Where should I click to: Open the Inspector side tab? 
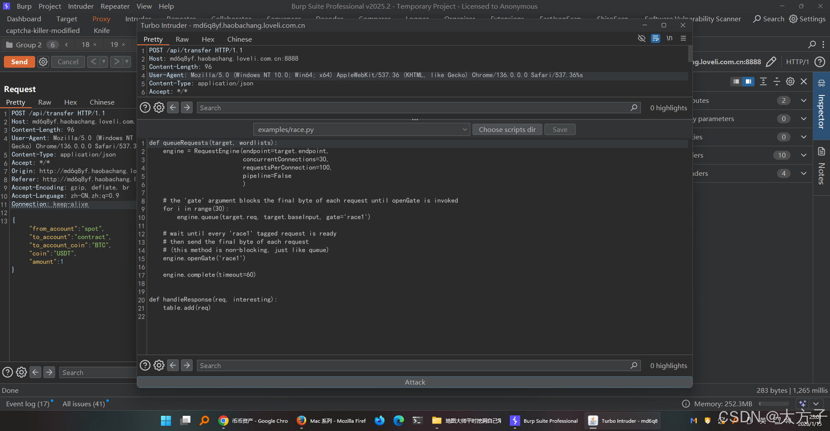(x=821, y=105)
